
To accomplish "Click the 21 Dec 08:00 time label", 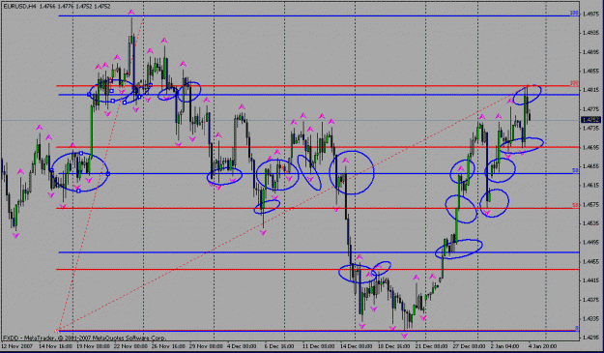I will pos(431,346).
